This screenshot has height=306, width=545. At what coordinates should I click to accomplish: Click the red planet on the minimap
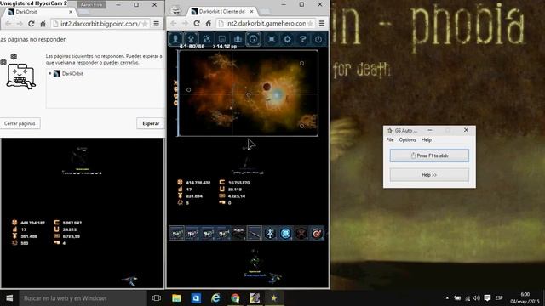pos(267,87)
